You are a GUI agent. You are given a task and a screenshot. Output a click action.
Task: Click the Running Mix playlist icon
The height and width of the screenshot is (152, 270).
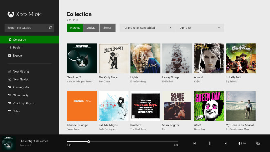click(x=9, y=87)
